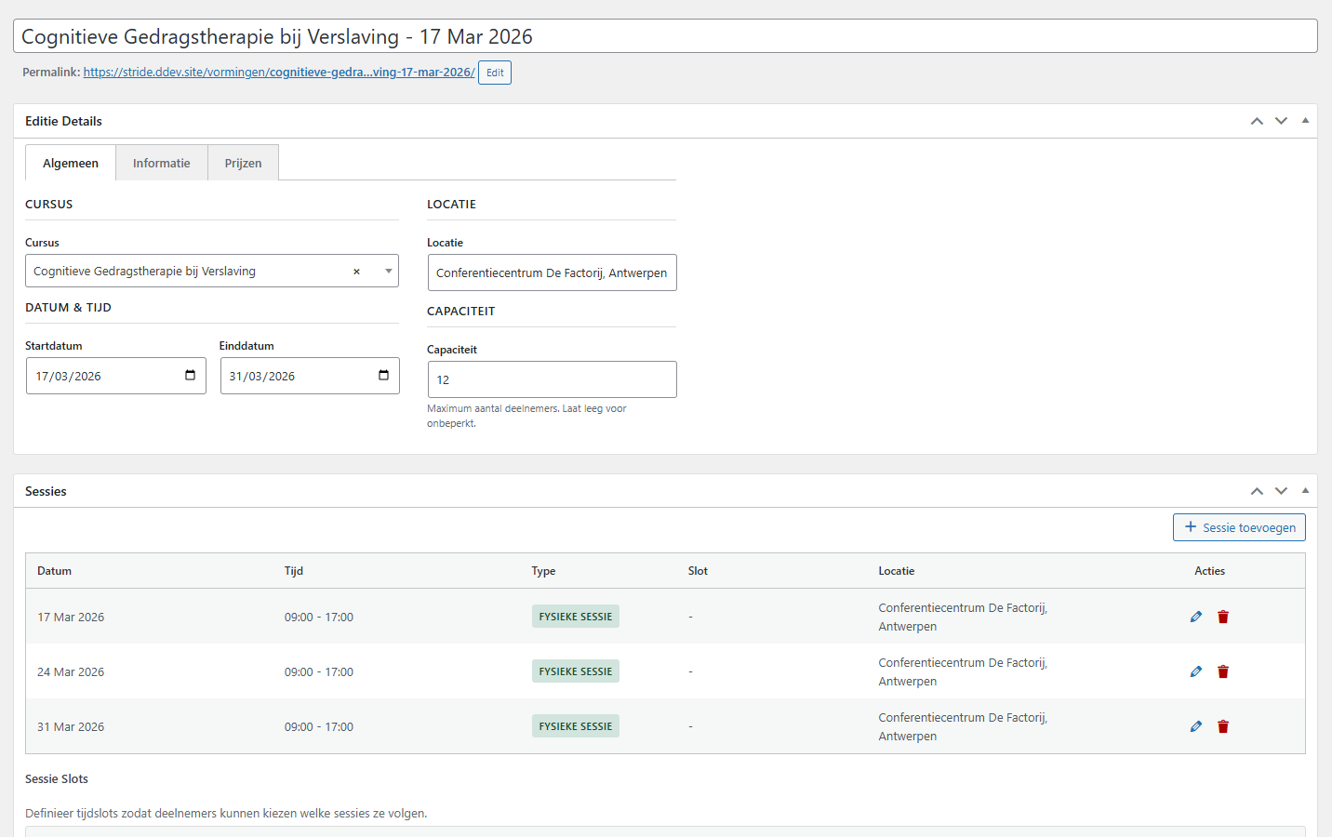Collapse the Sessies panel

click(x=1305, y=491)
